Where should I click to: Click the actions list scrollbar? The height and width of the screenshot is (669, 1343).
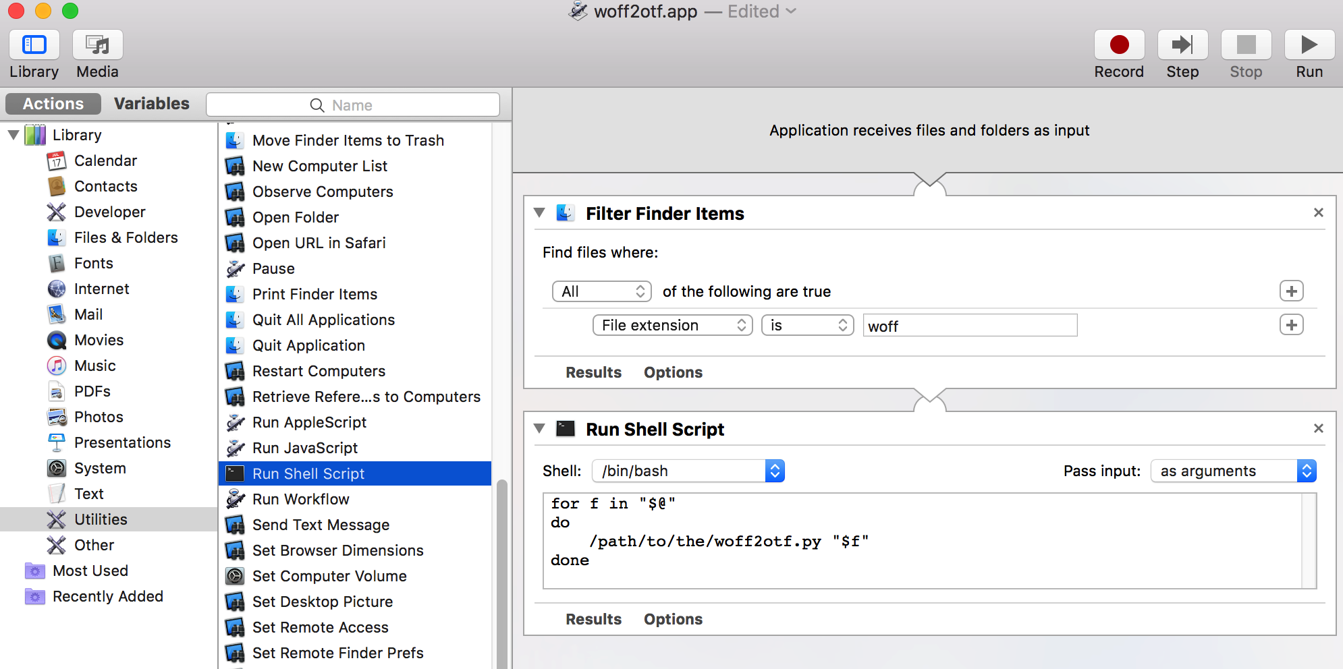tap(502, 573)
